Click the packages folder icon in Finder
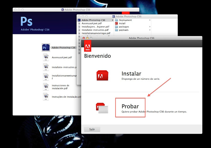This screenshot has height=148, width=211. tap(117, 27)
